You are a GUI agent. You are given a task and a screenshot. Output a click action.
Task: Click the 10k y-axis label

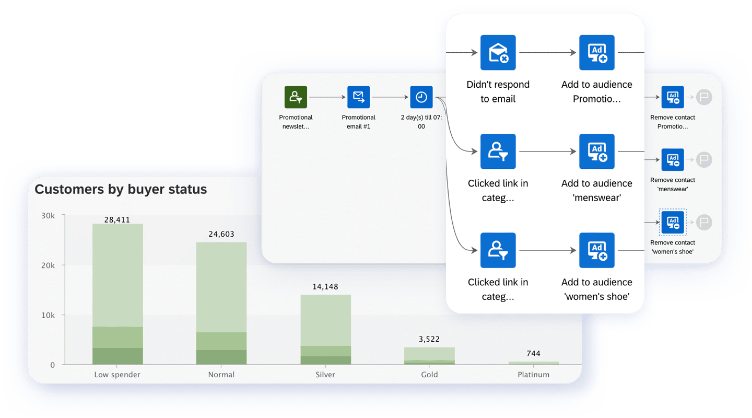click(49, 315)
